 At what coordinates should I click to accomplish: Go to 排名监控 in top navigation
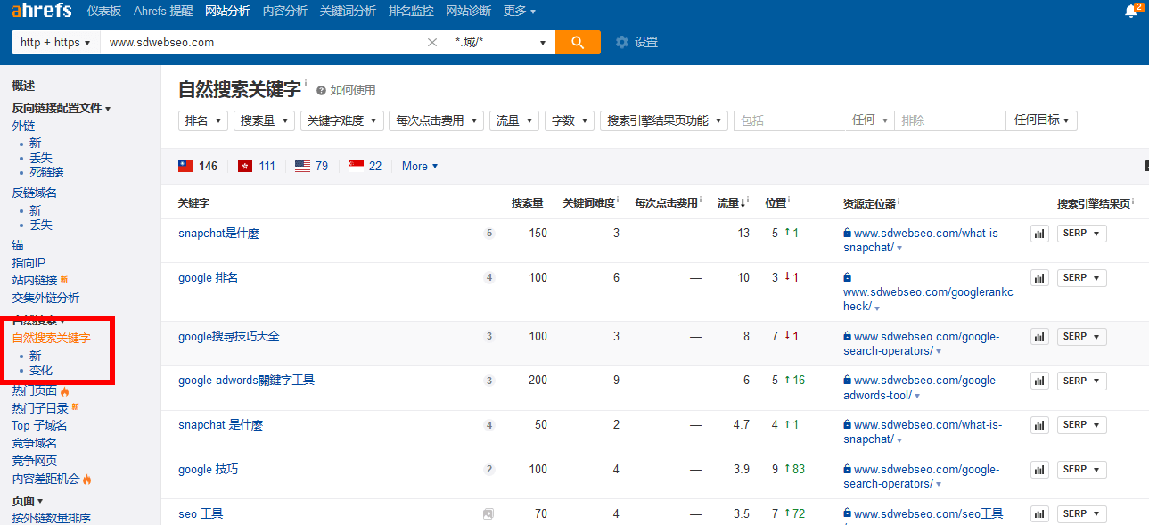[411, 11]
